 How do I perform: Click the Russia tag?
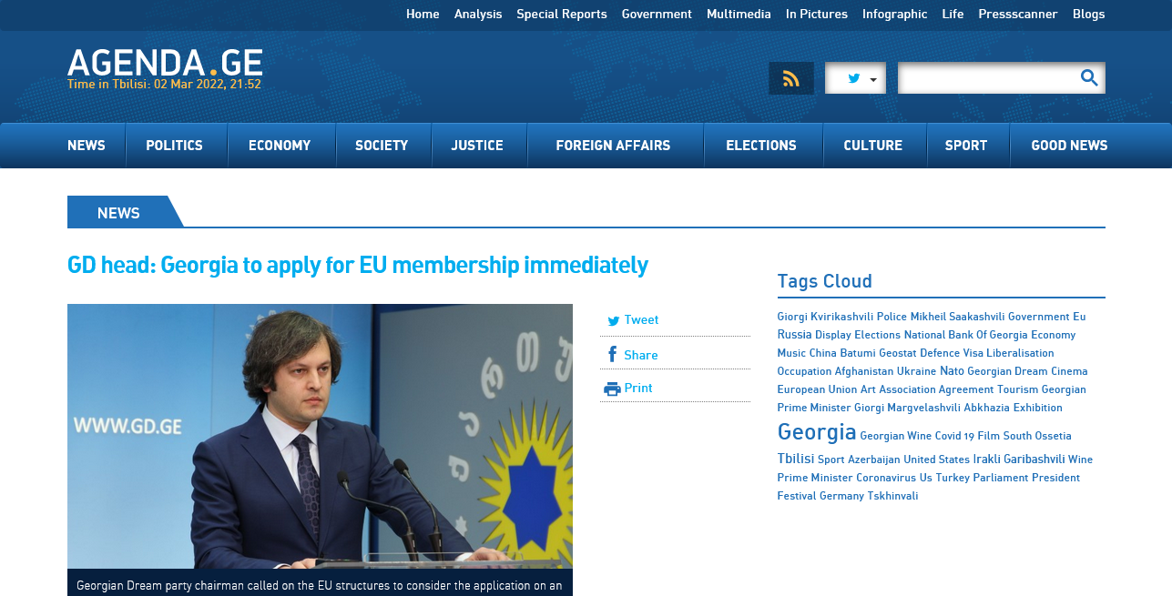(x=794, y=335)
